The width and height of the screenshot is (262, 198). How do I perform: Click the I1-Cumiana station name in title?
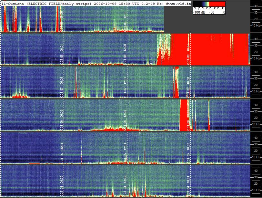[x=12, y=4]
